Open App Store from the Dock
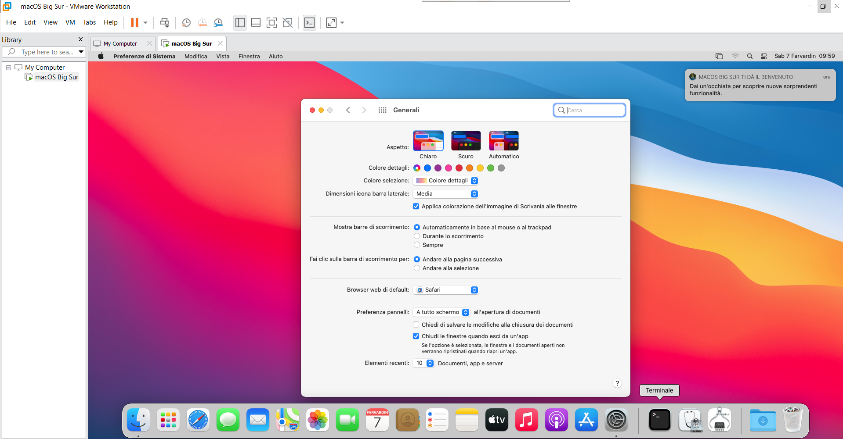 point(586,420)
